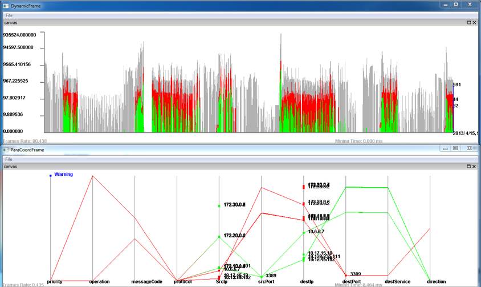This screenshot has width=481, height=287.
Task: Maximize the canvas panel in DynamicFrame
Action: coord(468,23)
